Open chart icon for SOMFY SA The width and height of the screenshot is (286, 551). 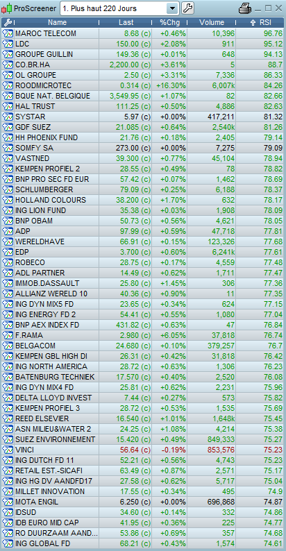pos(8,148)
